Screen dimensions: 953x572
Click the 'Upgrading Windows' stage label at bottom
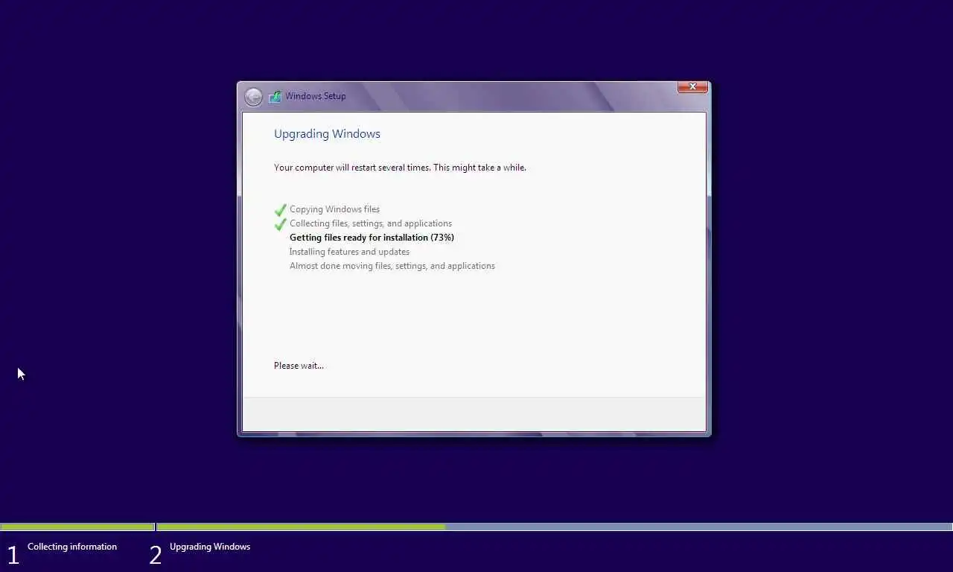click(210, 547)
